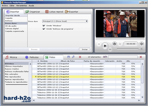Viewport: 148px width, 106px height.
Task: Select Nuevos medios in sidebar
Action: [16, 69]
